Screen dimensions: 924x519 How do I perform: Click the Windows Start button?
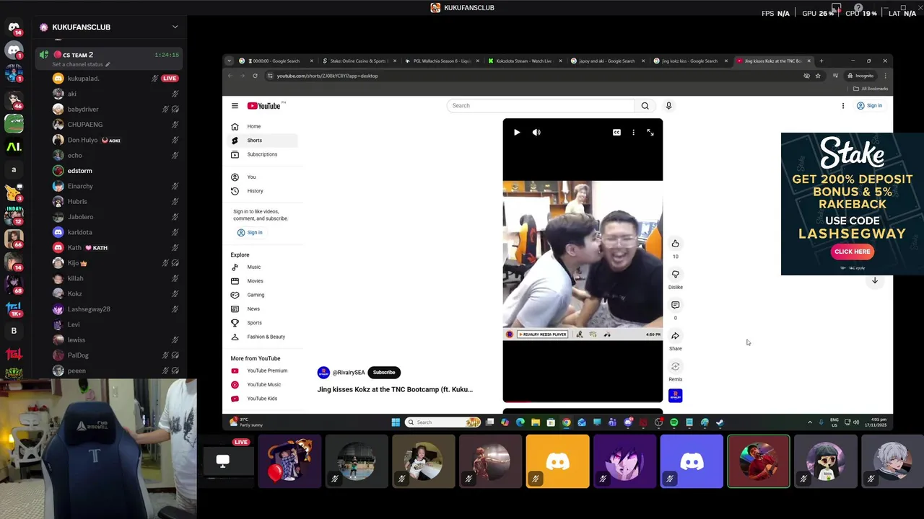tap(396, 422)
